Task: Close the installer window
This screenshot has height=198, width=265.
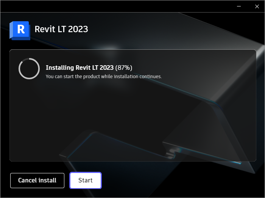Action: [257, 6]
